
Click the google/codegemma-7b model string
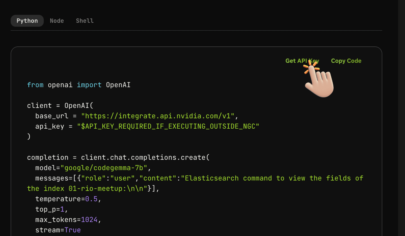[106, 168]
